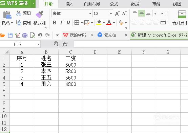Open the 审阅 ribbon tab
Screen dimensions: 188x133
156,4
